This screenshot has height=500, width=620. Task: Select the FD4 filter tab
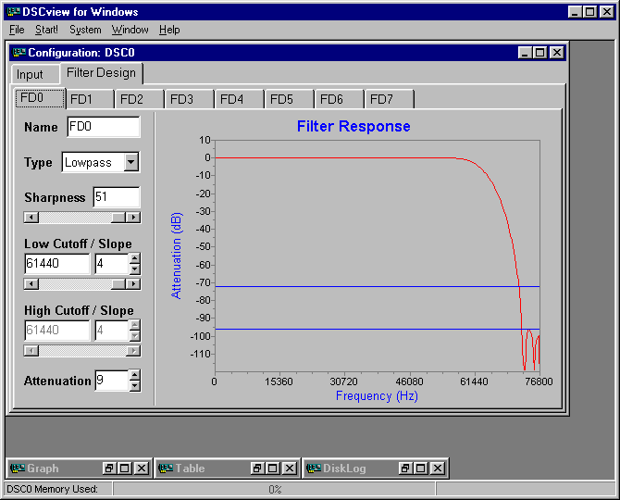[240, 99]
